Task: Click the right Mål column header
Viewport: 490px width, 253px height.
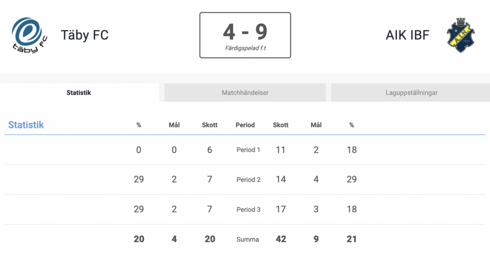Action: pos(316,125)
